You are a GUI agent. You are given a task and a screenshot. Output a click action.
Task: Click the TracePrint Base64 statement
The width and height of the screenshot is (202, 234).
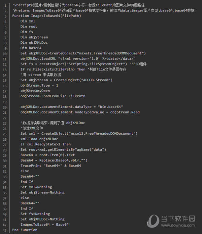click(51, 166)
